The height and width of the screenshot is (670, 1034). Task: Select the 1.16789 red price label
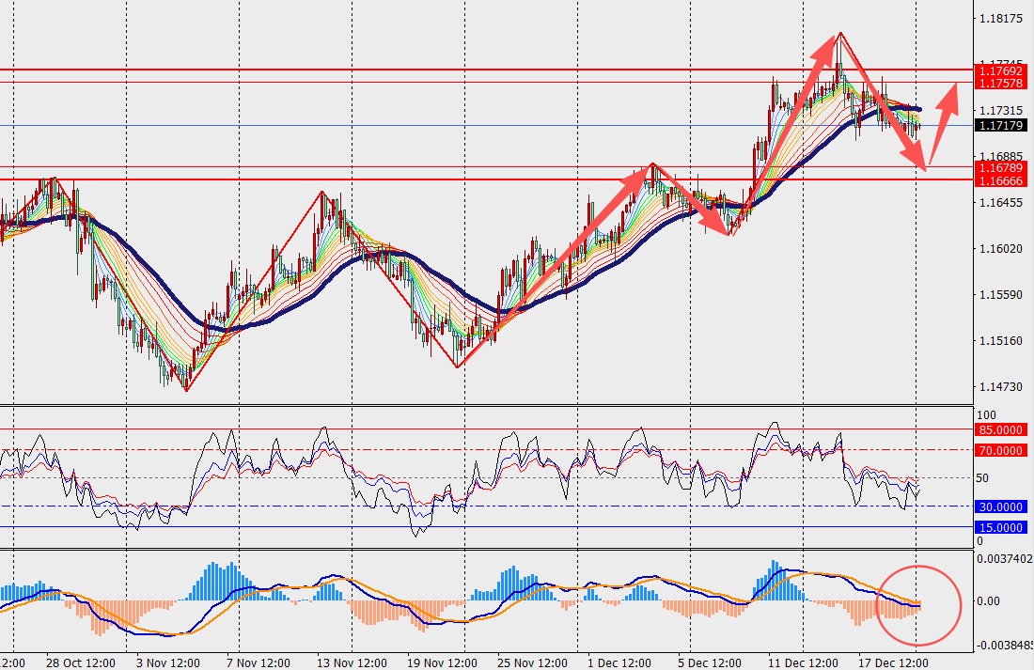[1000, 167]
